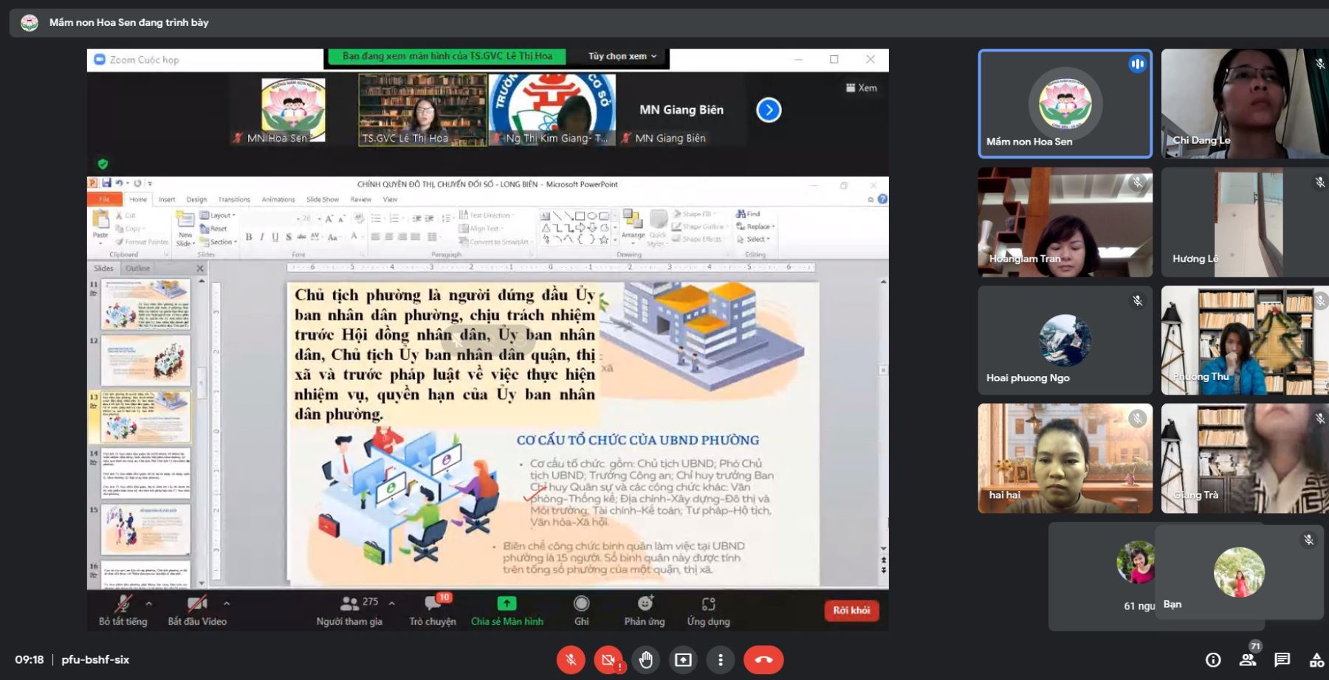The height and width of the screenshot is (680, 1329).
Task: Expand the arrow next to Người tham gia
Action: (391, 603)
